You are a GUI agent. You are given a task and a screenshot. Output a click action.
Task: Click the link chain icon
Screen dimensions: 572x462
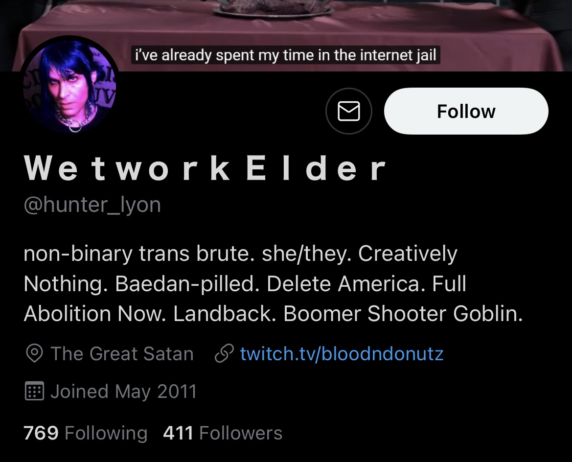pyautogui.click(x=224, y=354)
